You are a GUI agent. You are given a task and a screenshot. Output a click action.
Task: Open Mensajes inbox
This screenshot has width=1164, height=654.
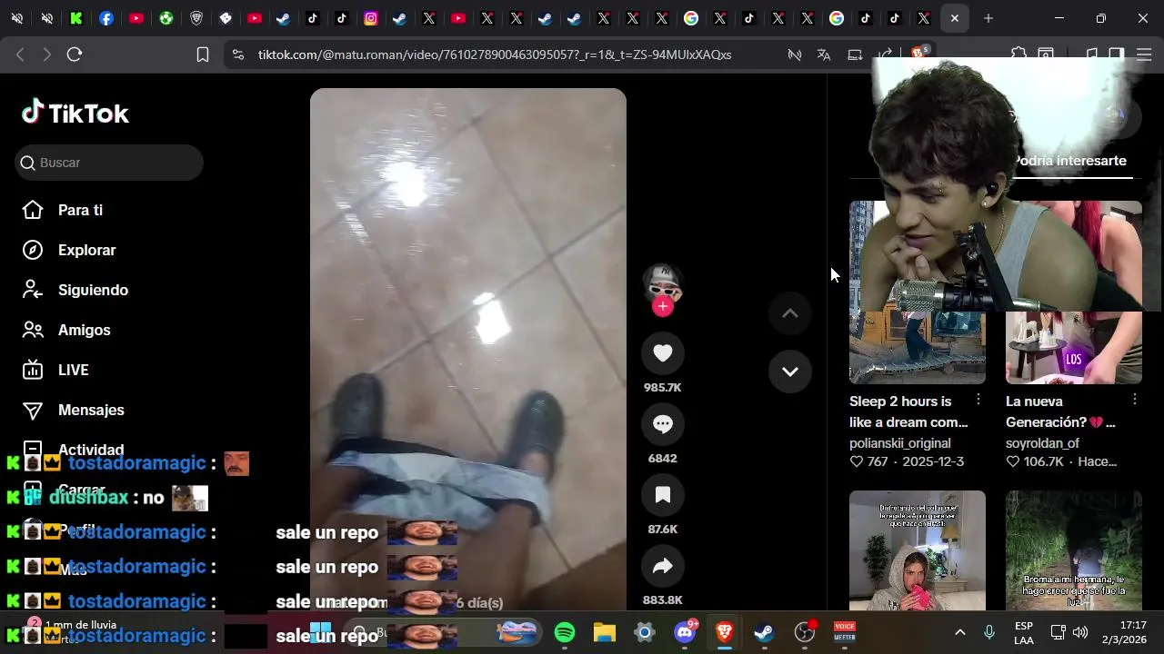(x=91, y=410)
